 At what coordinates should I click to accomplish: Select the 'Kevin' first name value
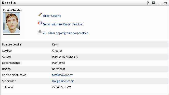point(56,44)
